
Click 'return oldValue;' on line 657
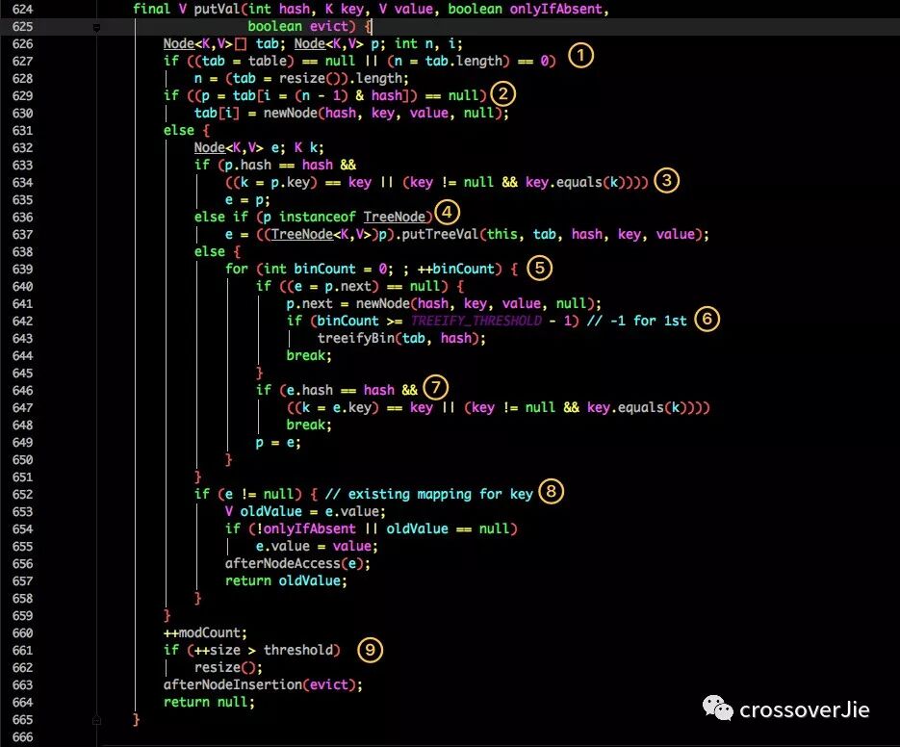tap(287, 581)
